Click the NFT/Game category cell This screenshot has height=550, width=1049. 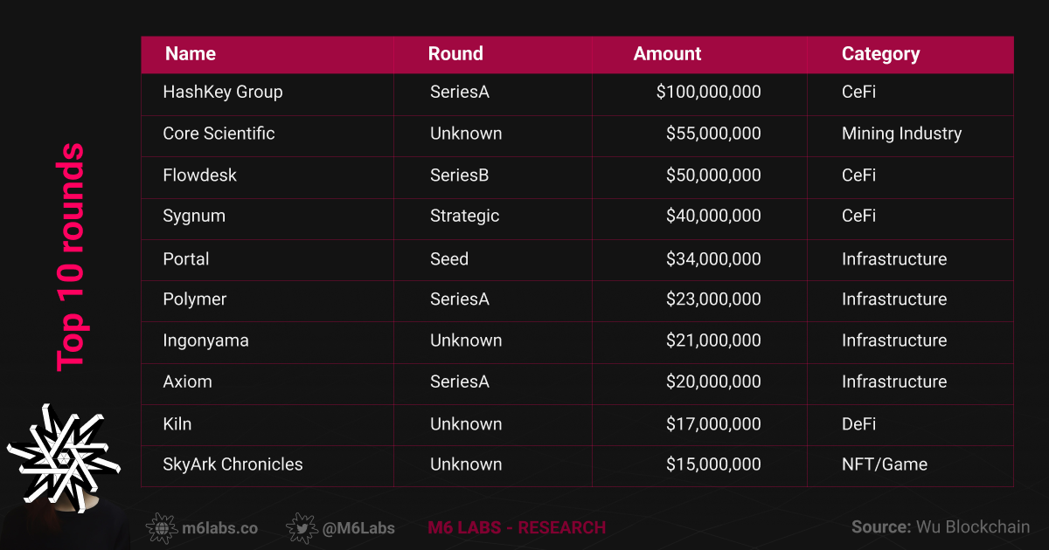point(885,464)
